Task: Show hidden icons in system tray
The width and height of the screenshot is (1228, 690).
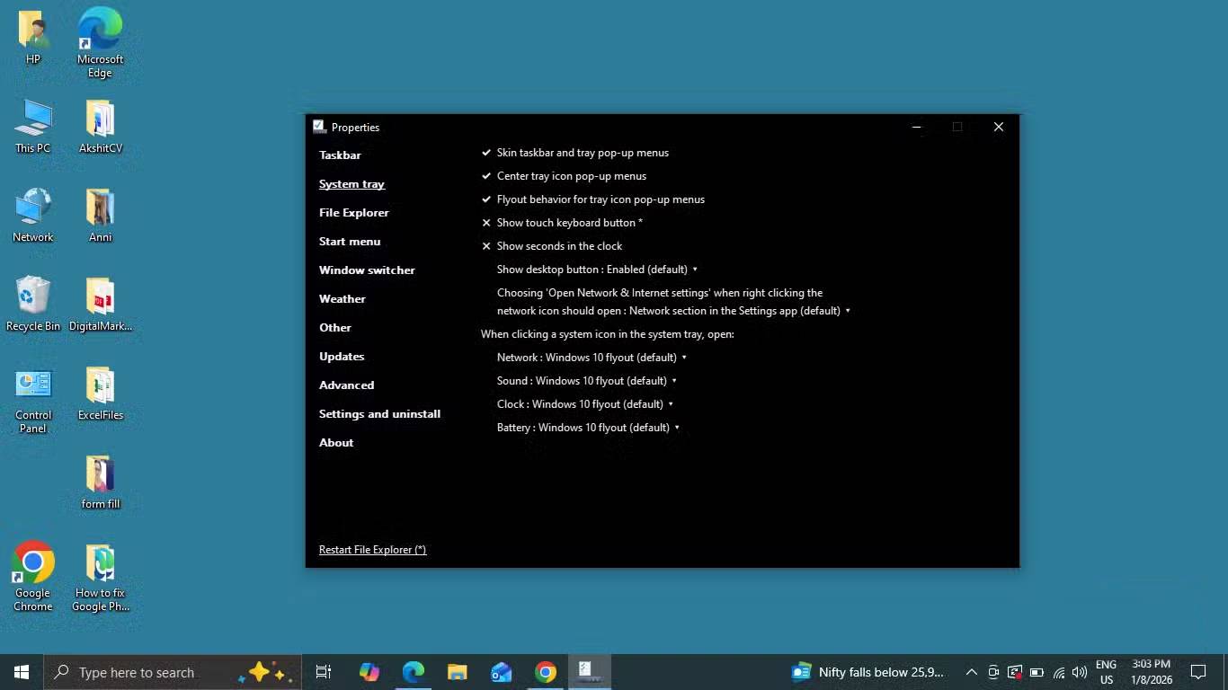Action: tap(971, 672)
